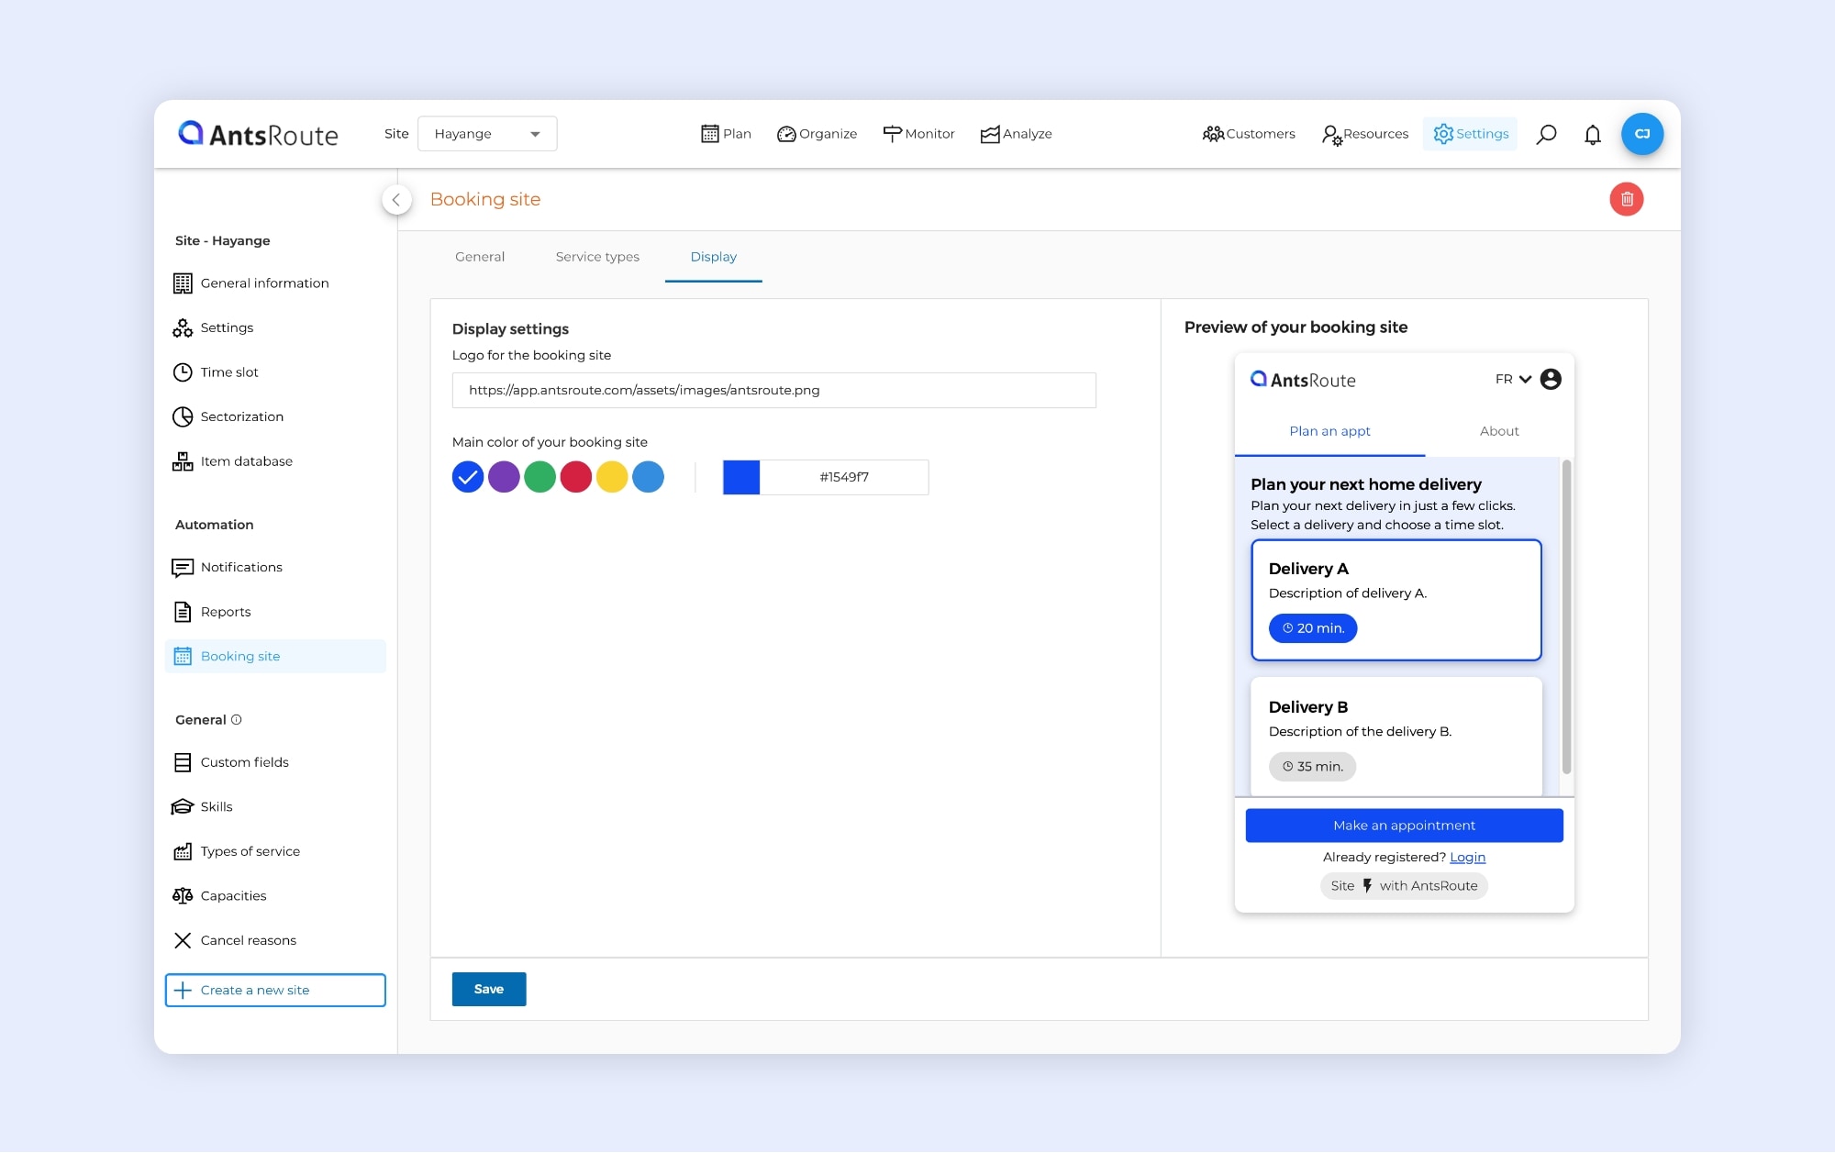Click the Monitor icon

[891, 133]
